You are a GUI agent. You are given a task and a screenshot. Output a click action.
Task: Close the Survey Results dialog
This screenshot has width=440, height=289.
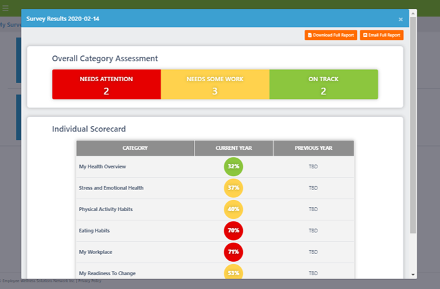400,19
